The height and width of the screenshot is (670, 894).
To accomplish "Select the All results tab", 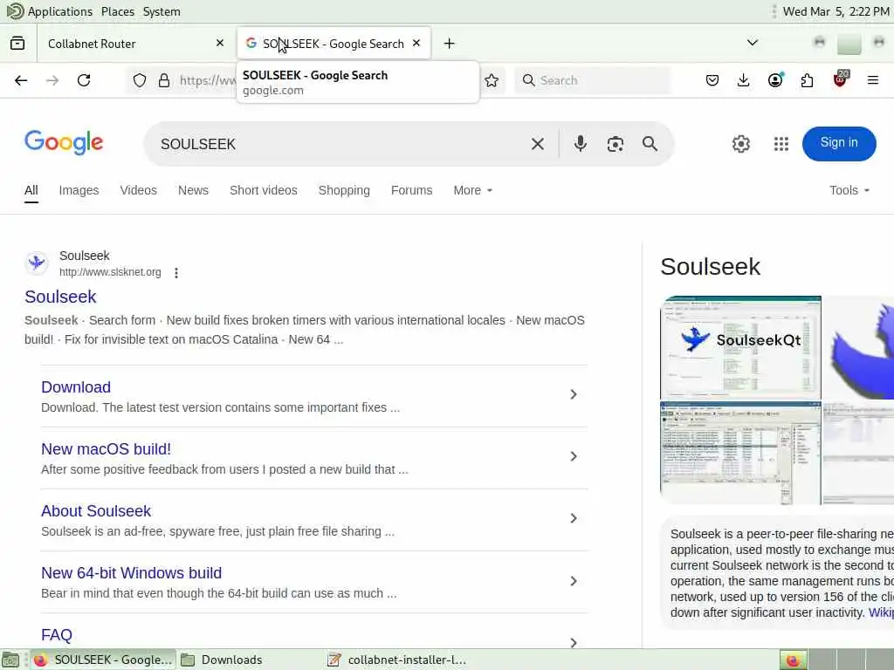I will click(x=31, y=190).
